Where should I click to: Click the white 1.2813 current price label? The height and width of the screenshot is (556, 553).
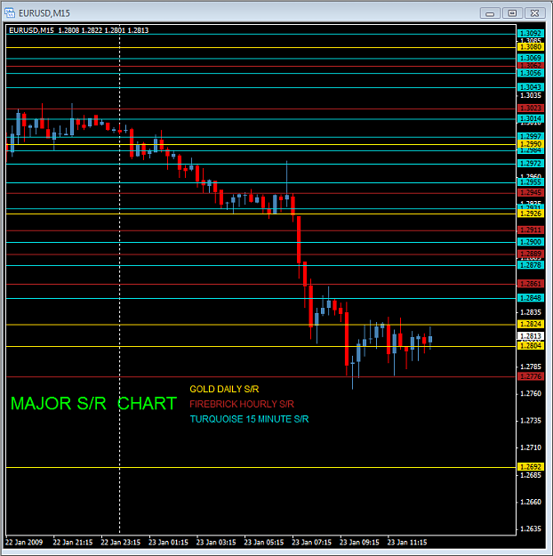[x=531, y=336]
